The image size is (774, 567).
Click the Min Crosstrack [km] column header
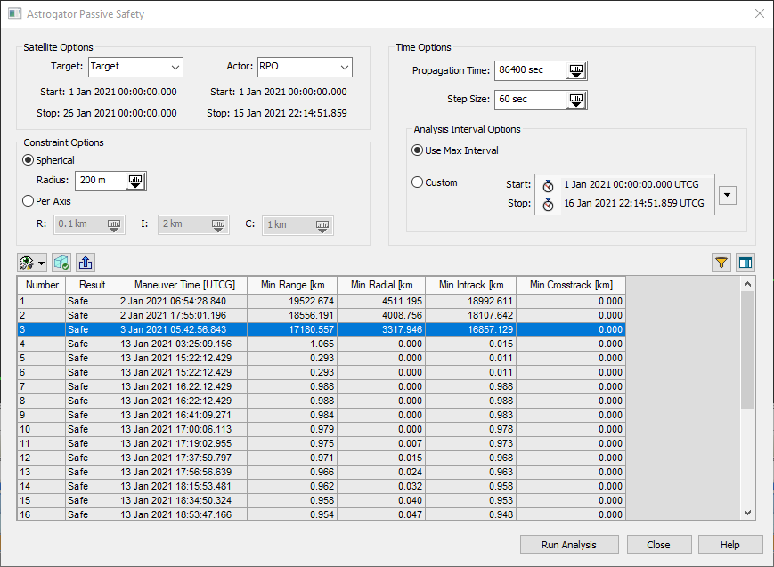click(570, 285)
